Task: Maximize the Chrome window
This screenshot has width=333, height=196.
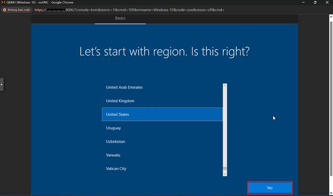Action: coord(315,3)
